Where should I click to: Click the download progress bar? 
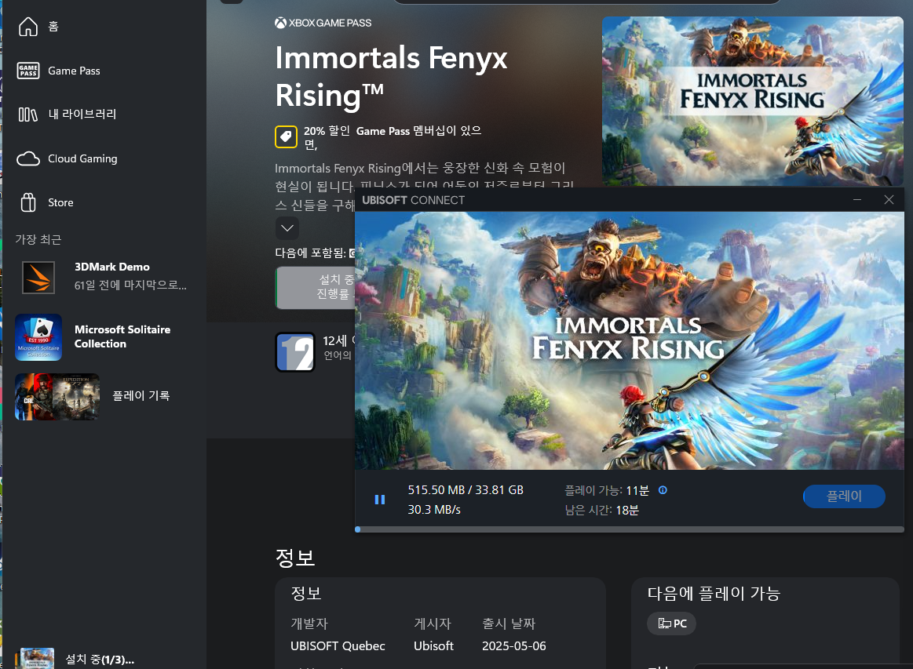click(628, 529)
